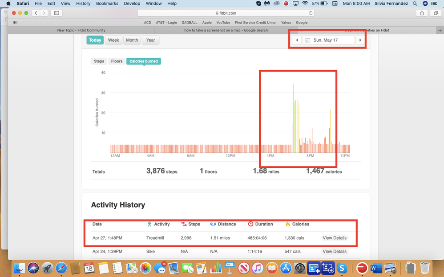The image size is (444, 277).
Task: Show the Steps chart tab
Action: (99, 61)
